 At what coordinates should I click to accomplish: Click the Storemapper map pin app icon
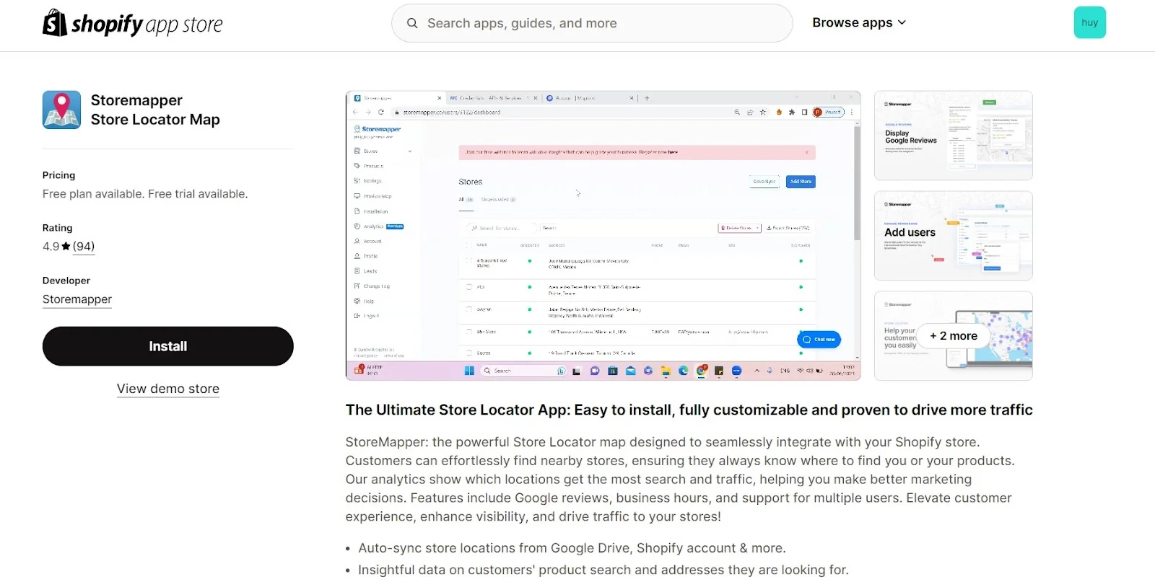[61, 110]
